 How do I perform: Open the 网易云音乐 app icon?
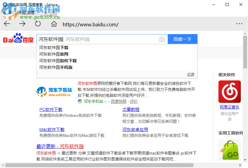(229, 91)
